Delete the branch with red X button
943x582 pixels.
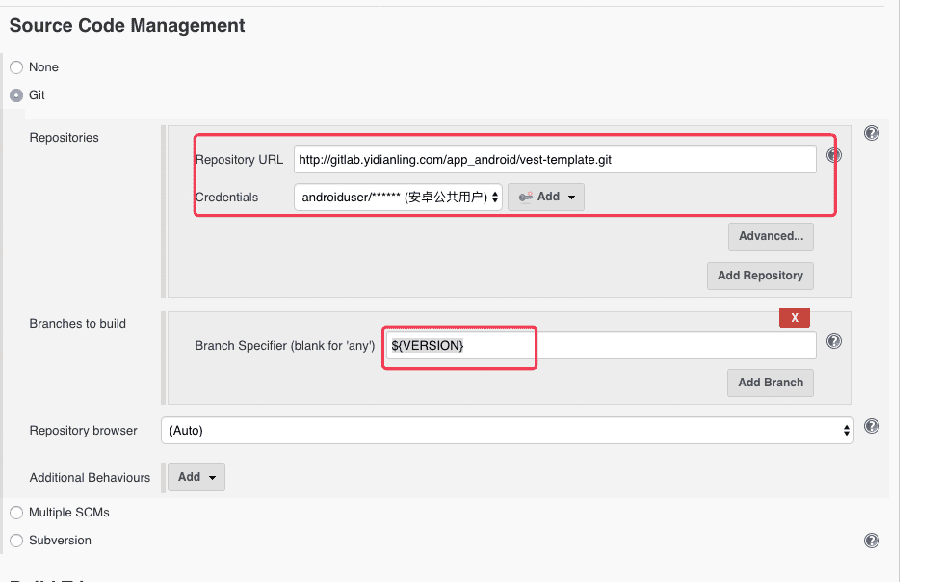795,317
